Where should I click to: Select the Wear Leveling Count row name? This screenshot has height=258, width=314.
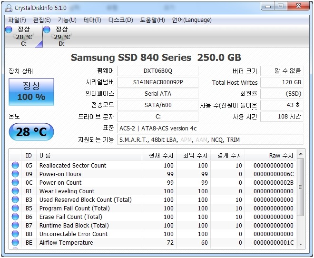[x=67, y=191]
